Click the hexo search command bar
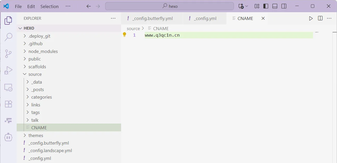Screen dimensions: 337x163 coord(170,6)
